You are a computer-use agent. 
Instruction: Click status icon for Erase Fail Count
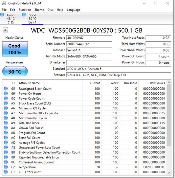(x=6, y=138)
